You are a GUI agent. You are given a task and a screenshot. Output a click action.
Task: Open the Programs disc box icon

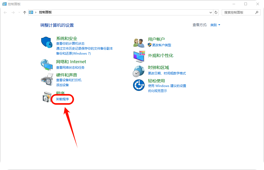[x=47, y=97]
